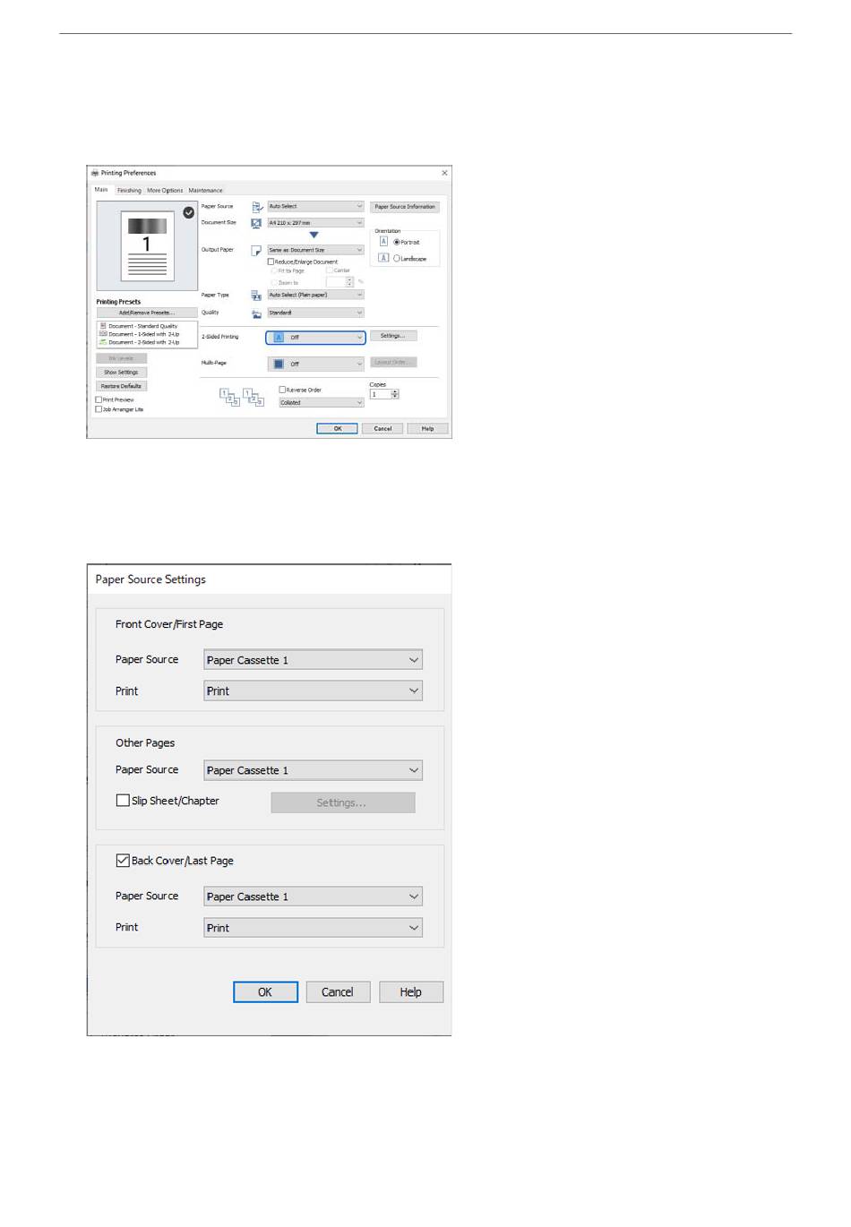Open the Paper Source dropdown set to Auto Select
Image resolution: width=851 pixels, height=1227 pixels.
315,206
